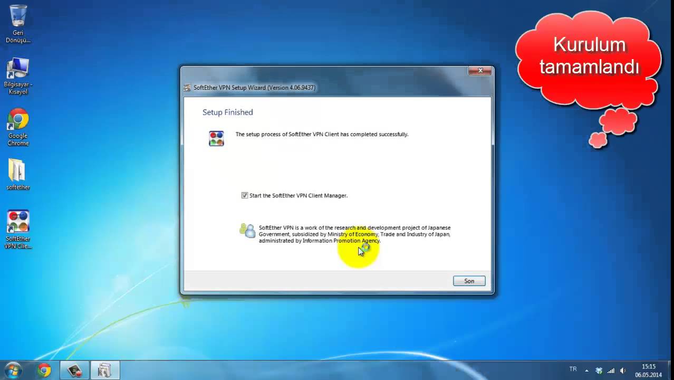Click the SoftEther VPN Japanese Government description

pos(354,234)
